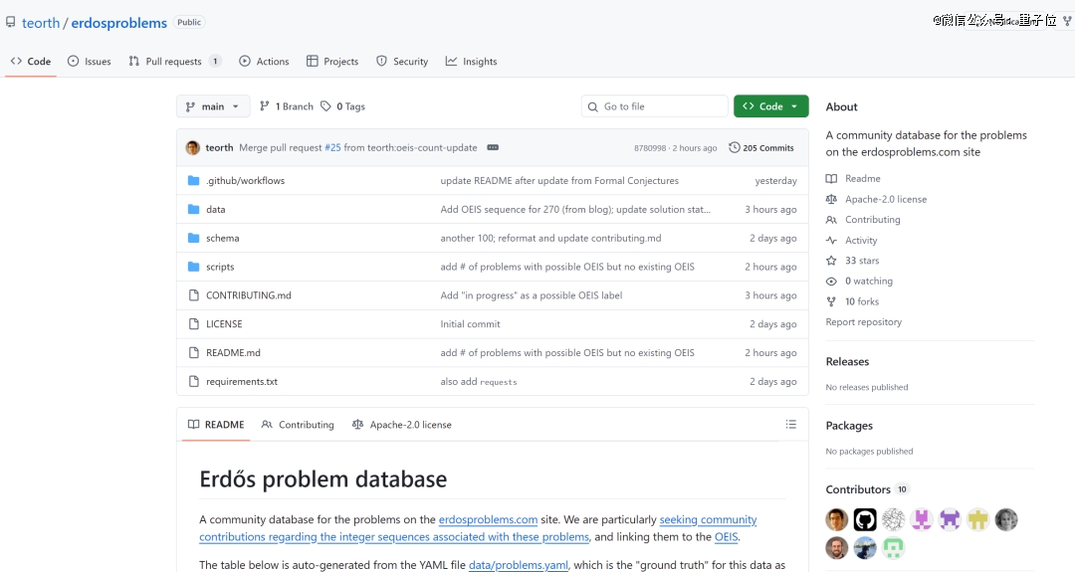This screenshot has height=572, width=1075.
Task: Open the scripts folder
Action: (x=220, y=267)
